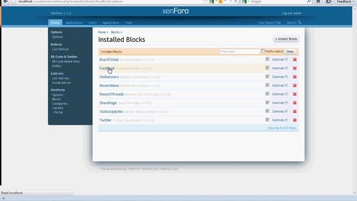This screenshot has width=357, height=201.
Task: Open Controls dropdown for OnlineUsers
Action: [280, 77]
